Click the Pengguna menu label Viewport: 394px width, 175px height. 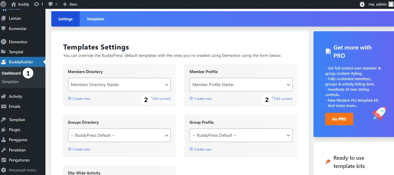[x=18, y=140]
